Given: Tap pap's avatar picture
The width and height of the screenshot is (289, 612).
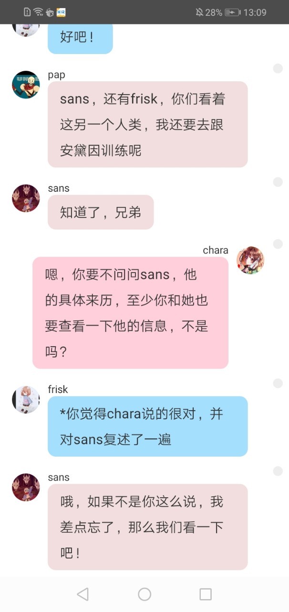Looking at the screenshot, I should [26, 85].
